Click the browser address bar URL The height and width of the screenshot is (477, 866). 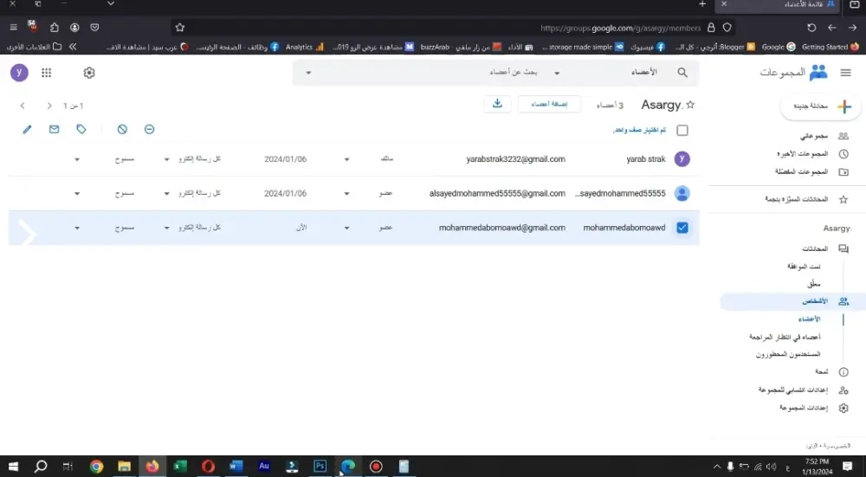pos(620,28)
